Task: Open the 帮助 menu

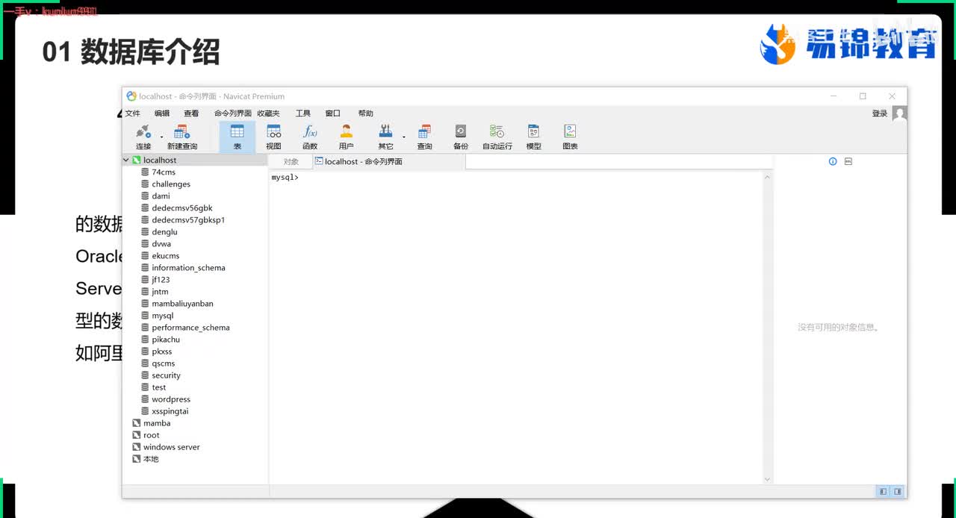Action: (365, 113)
